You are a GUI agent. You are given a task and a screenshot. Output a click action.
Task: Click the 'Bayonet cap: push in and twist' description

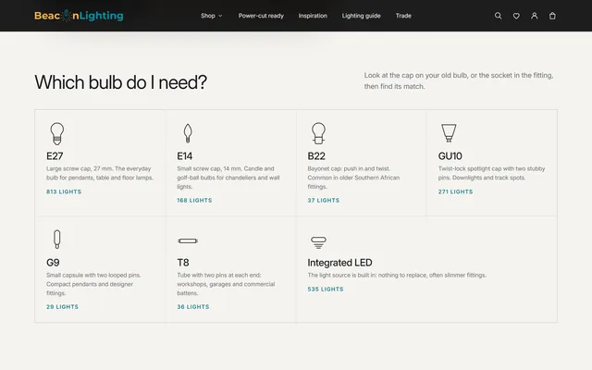pyautogui.click(x=353, y=178)
